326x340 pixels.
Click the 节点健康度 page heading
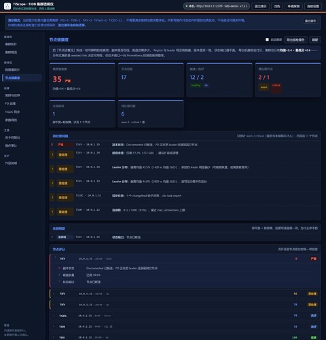pos(59,39)
